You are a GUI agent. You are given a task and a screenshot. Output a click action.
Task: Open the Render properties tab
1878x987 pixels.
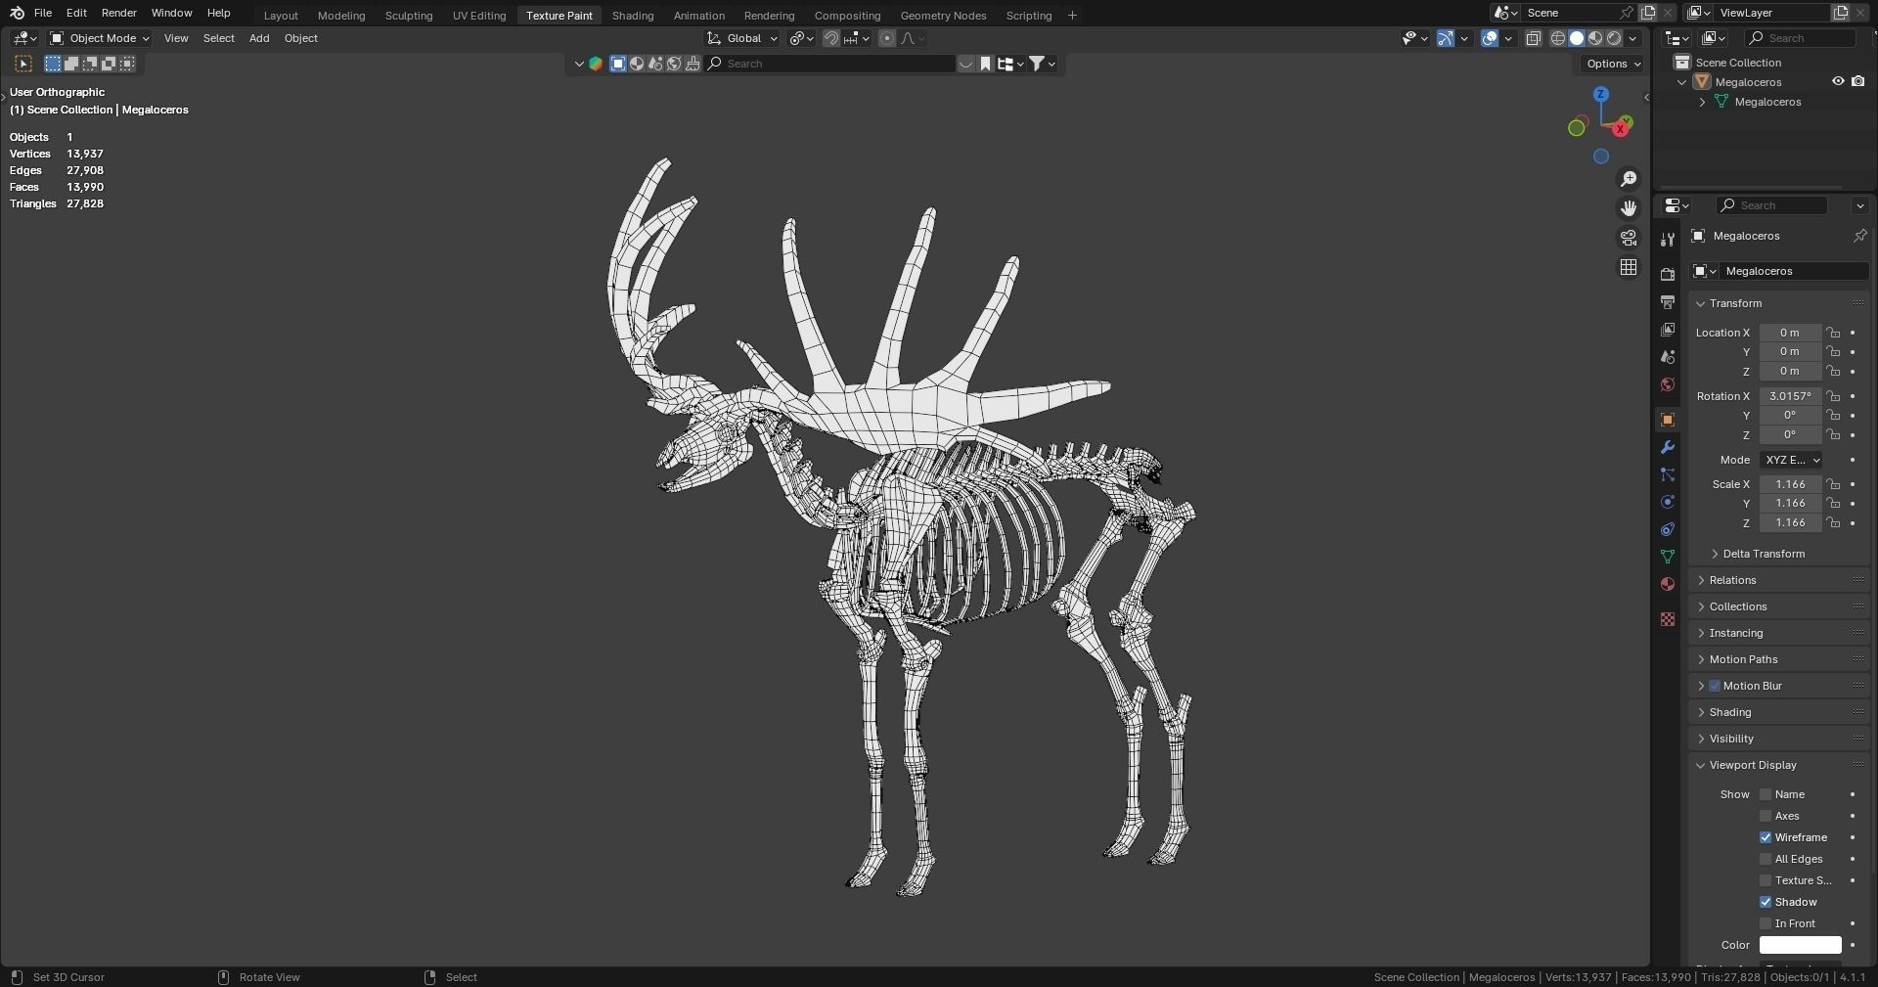coord(1668,275)
